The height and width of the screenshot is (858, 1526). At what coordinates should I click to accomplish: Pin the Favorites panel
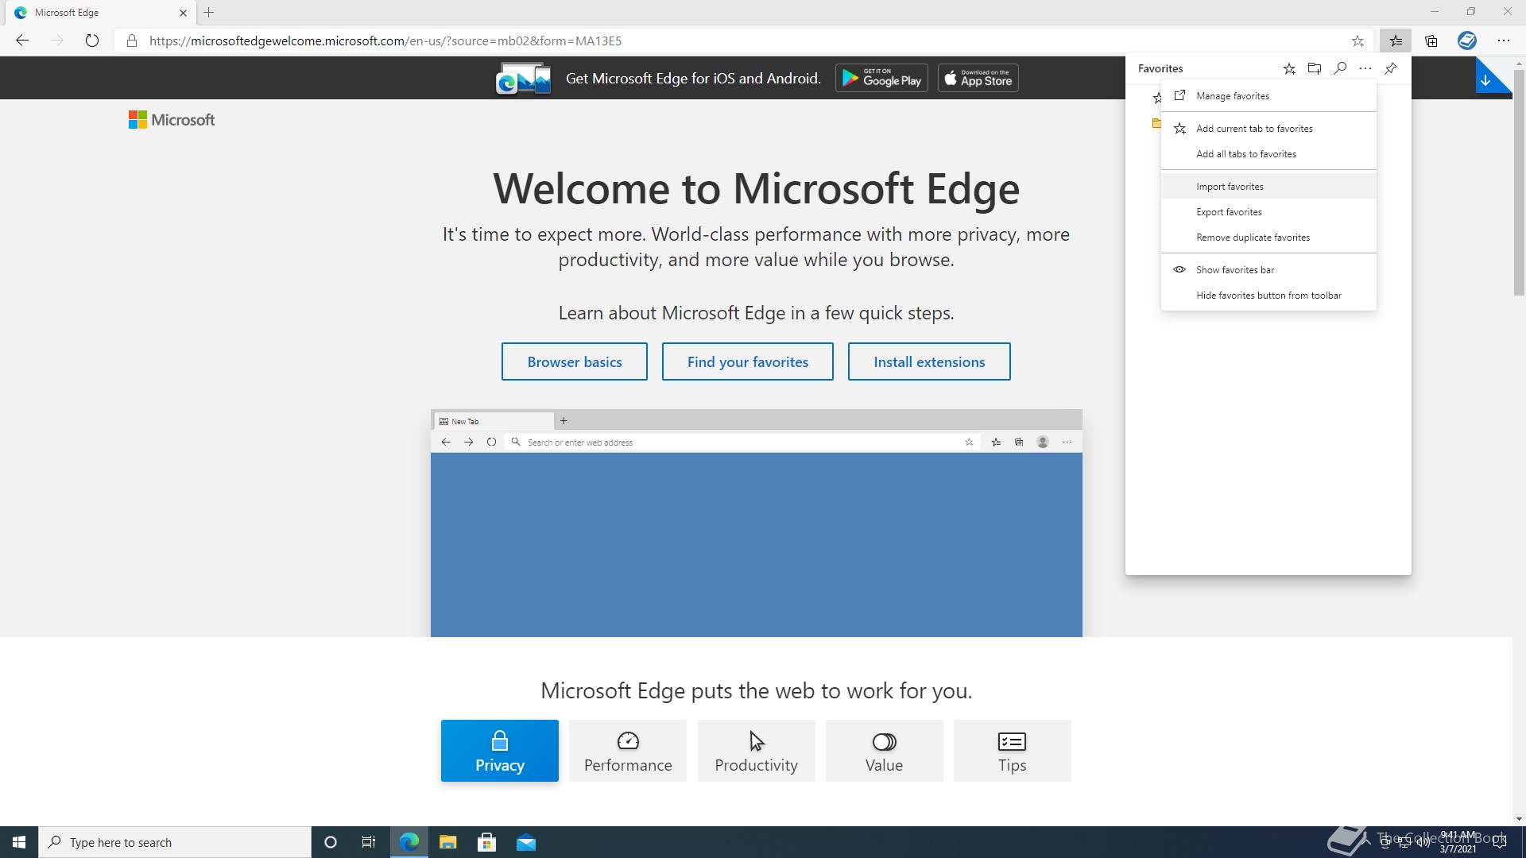point(1391,68)
